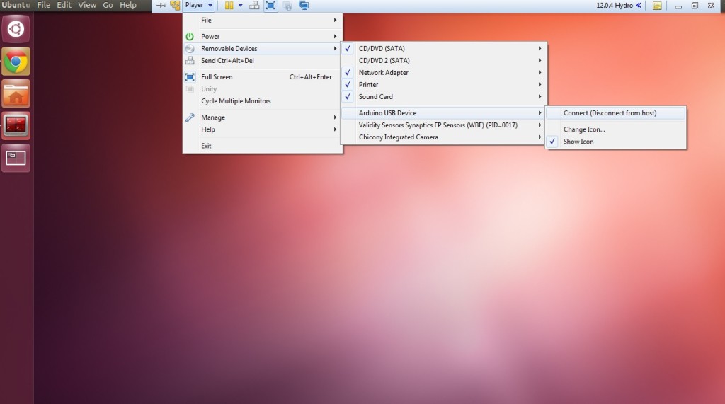This screenshot has width=725, height=404.
Task: Uncheck the Show Icon option
Action: click(x=578, y=142)
